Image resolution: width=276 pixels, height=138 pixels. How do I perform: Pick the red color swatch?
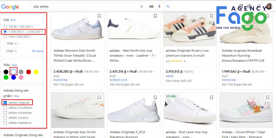[29, 72]
